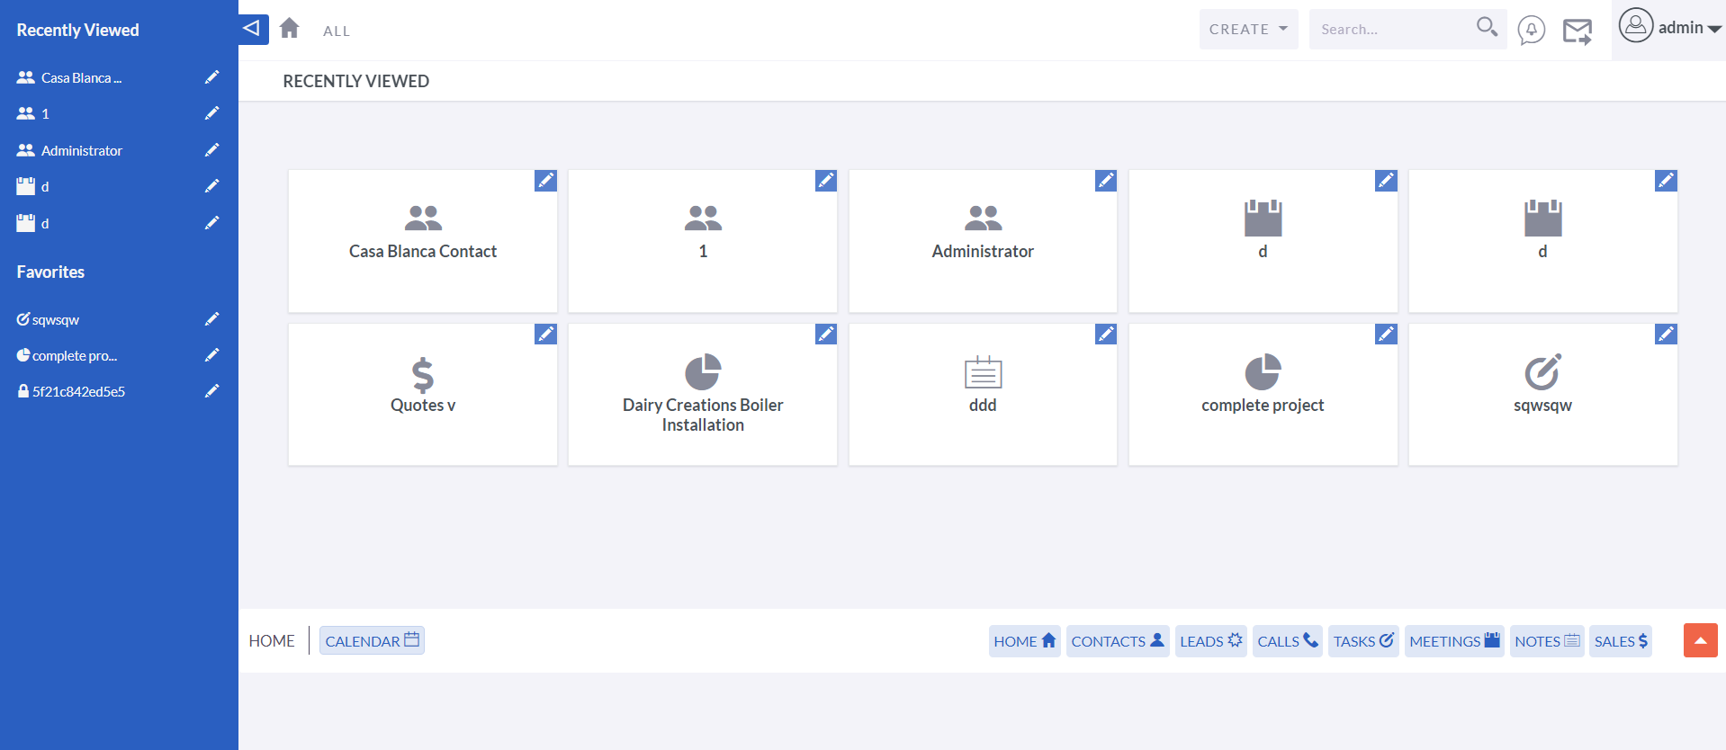Viewport: 1726px width, 750px height.
Task: Go to the CONTACTS module
Action: 1117,641
